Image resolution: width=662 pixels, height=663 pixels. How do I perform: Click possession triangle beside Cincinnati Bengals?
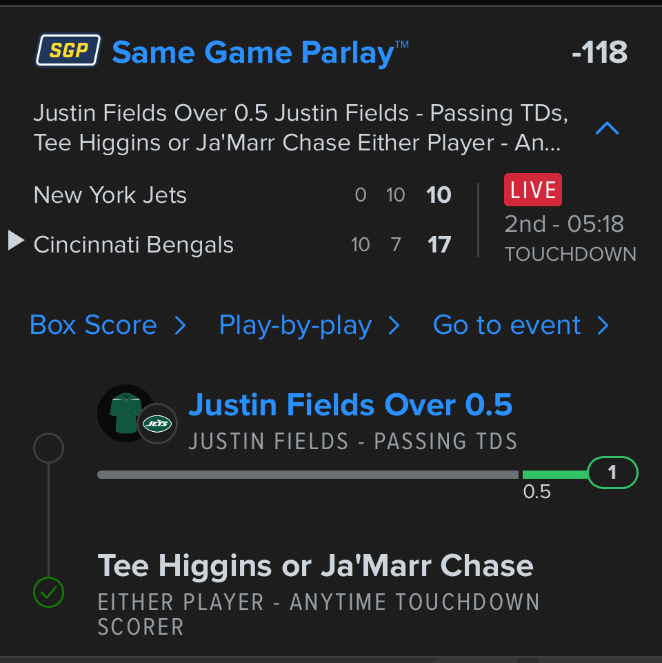[16, 241]
